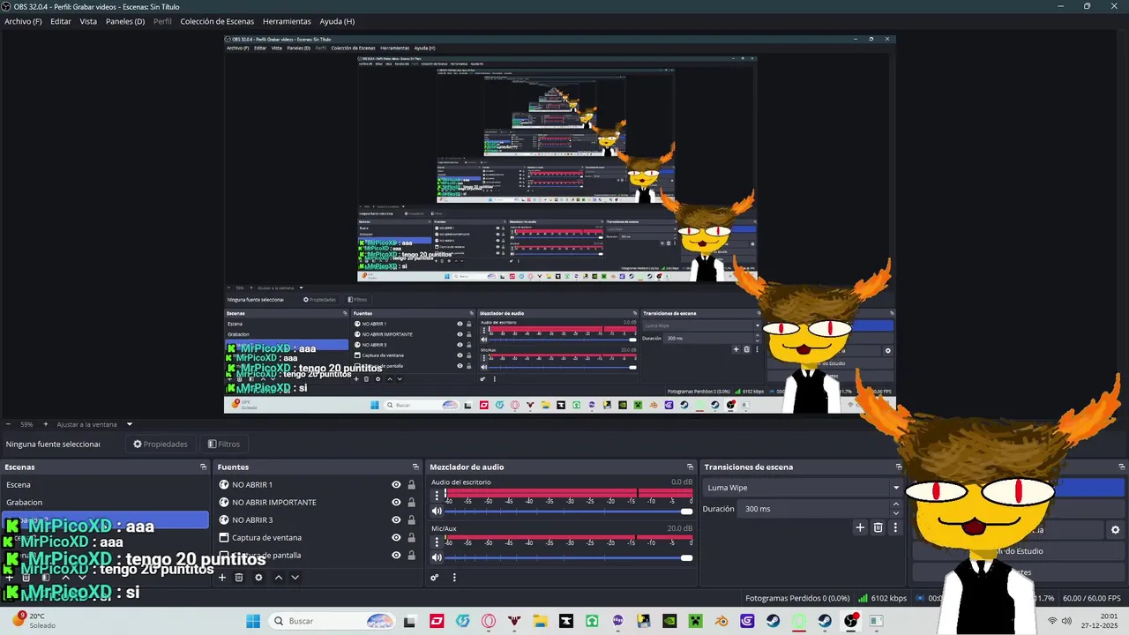Open advanced audio properties gears icon
Image resolution: width=1129 pixels, height=635 pixels.
(x=435, y=578)
